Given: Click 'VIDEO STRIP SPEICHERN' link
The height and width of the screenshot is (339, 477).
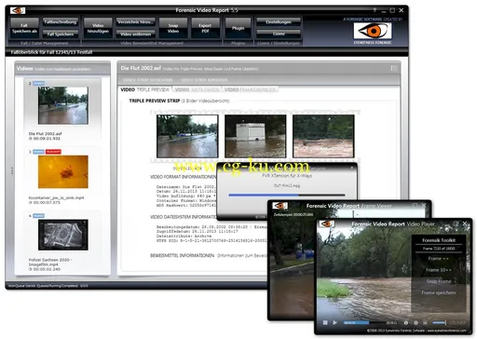Looking at the screenshot, I should tap(147, 80).
